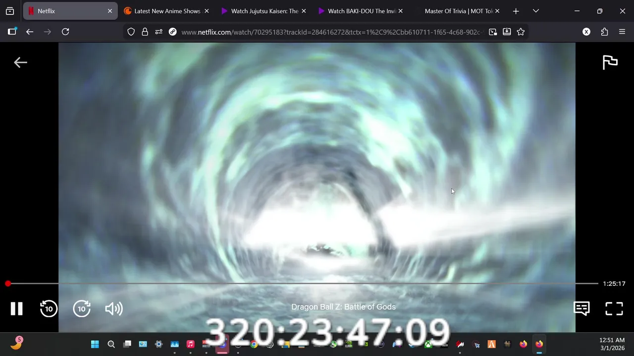Reload the current Netflix page
634x356 pixels.
click(x=65, y=32)
